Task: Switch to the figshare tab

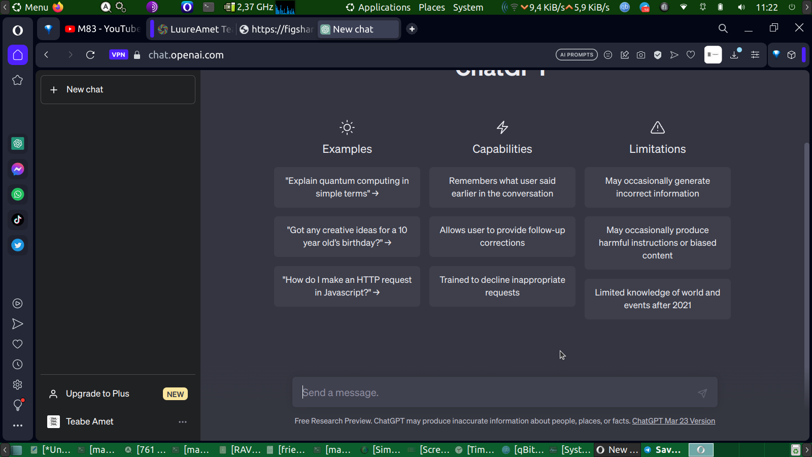Action: pyautogui.click(x=277, y=29)
